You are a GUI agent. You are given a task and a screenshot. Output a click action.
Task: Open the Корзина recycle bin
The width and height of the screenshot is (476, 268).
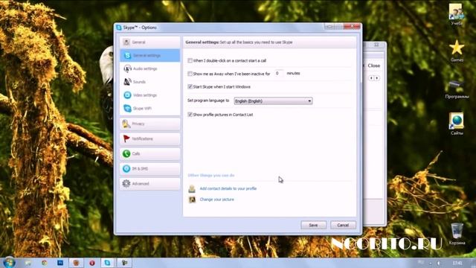pos(457,234)
